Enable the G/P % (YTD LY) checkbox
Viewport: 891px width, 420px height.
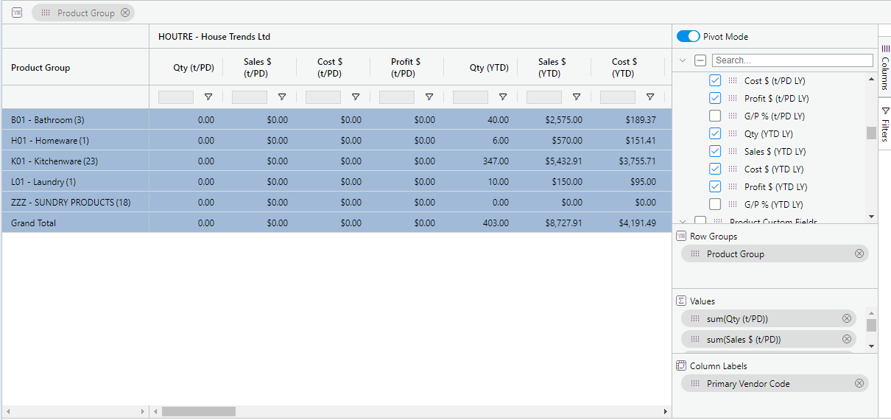coord(715,205)
